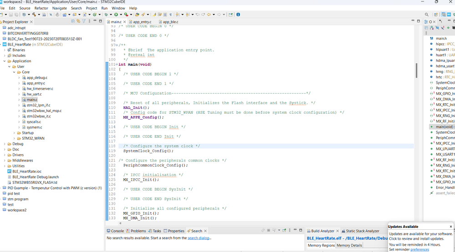Select the Memory Details tab
Screen dimensions: 455x252
pos(349,245)
